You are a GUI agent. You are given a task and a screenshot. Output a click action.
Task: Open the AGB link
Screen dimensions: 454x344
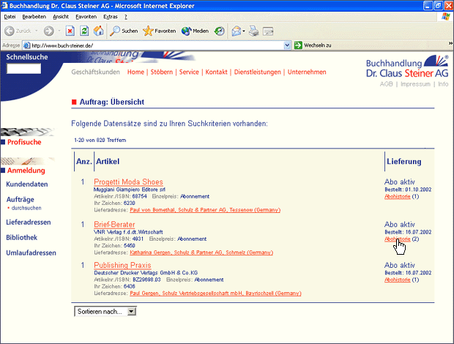pyautogui.click(x=386, y=84)
